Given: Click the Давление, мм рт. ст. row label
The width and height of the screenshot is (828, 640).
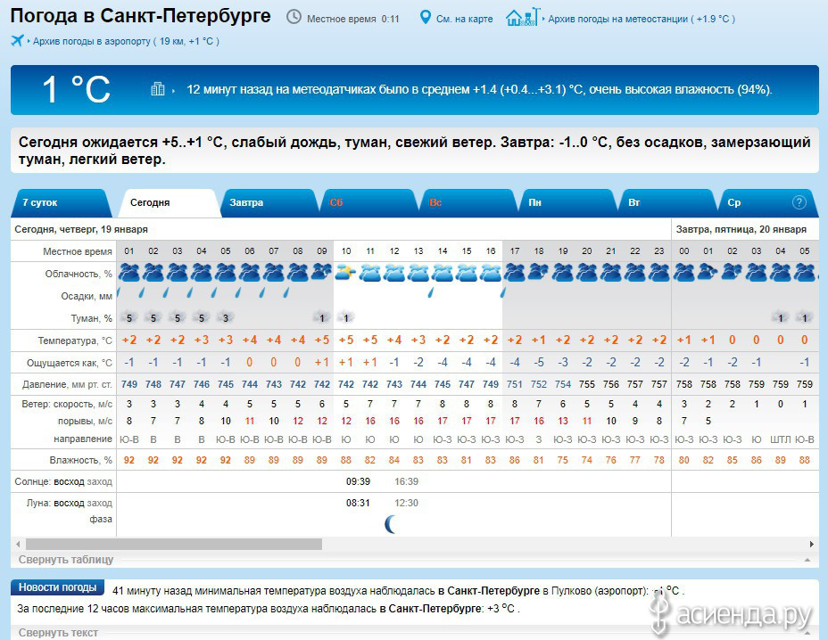Looking at the screenshot, I should click(x=67, y=385).
